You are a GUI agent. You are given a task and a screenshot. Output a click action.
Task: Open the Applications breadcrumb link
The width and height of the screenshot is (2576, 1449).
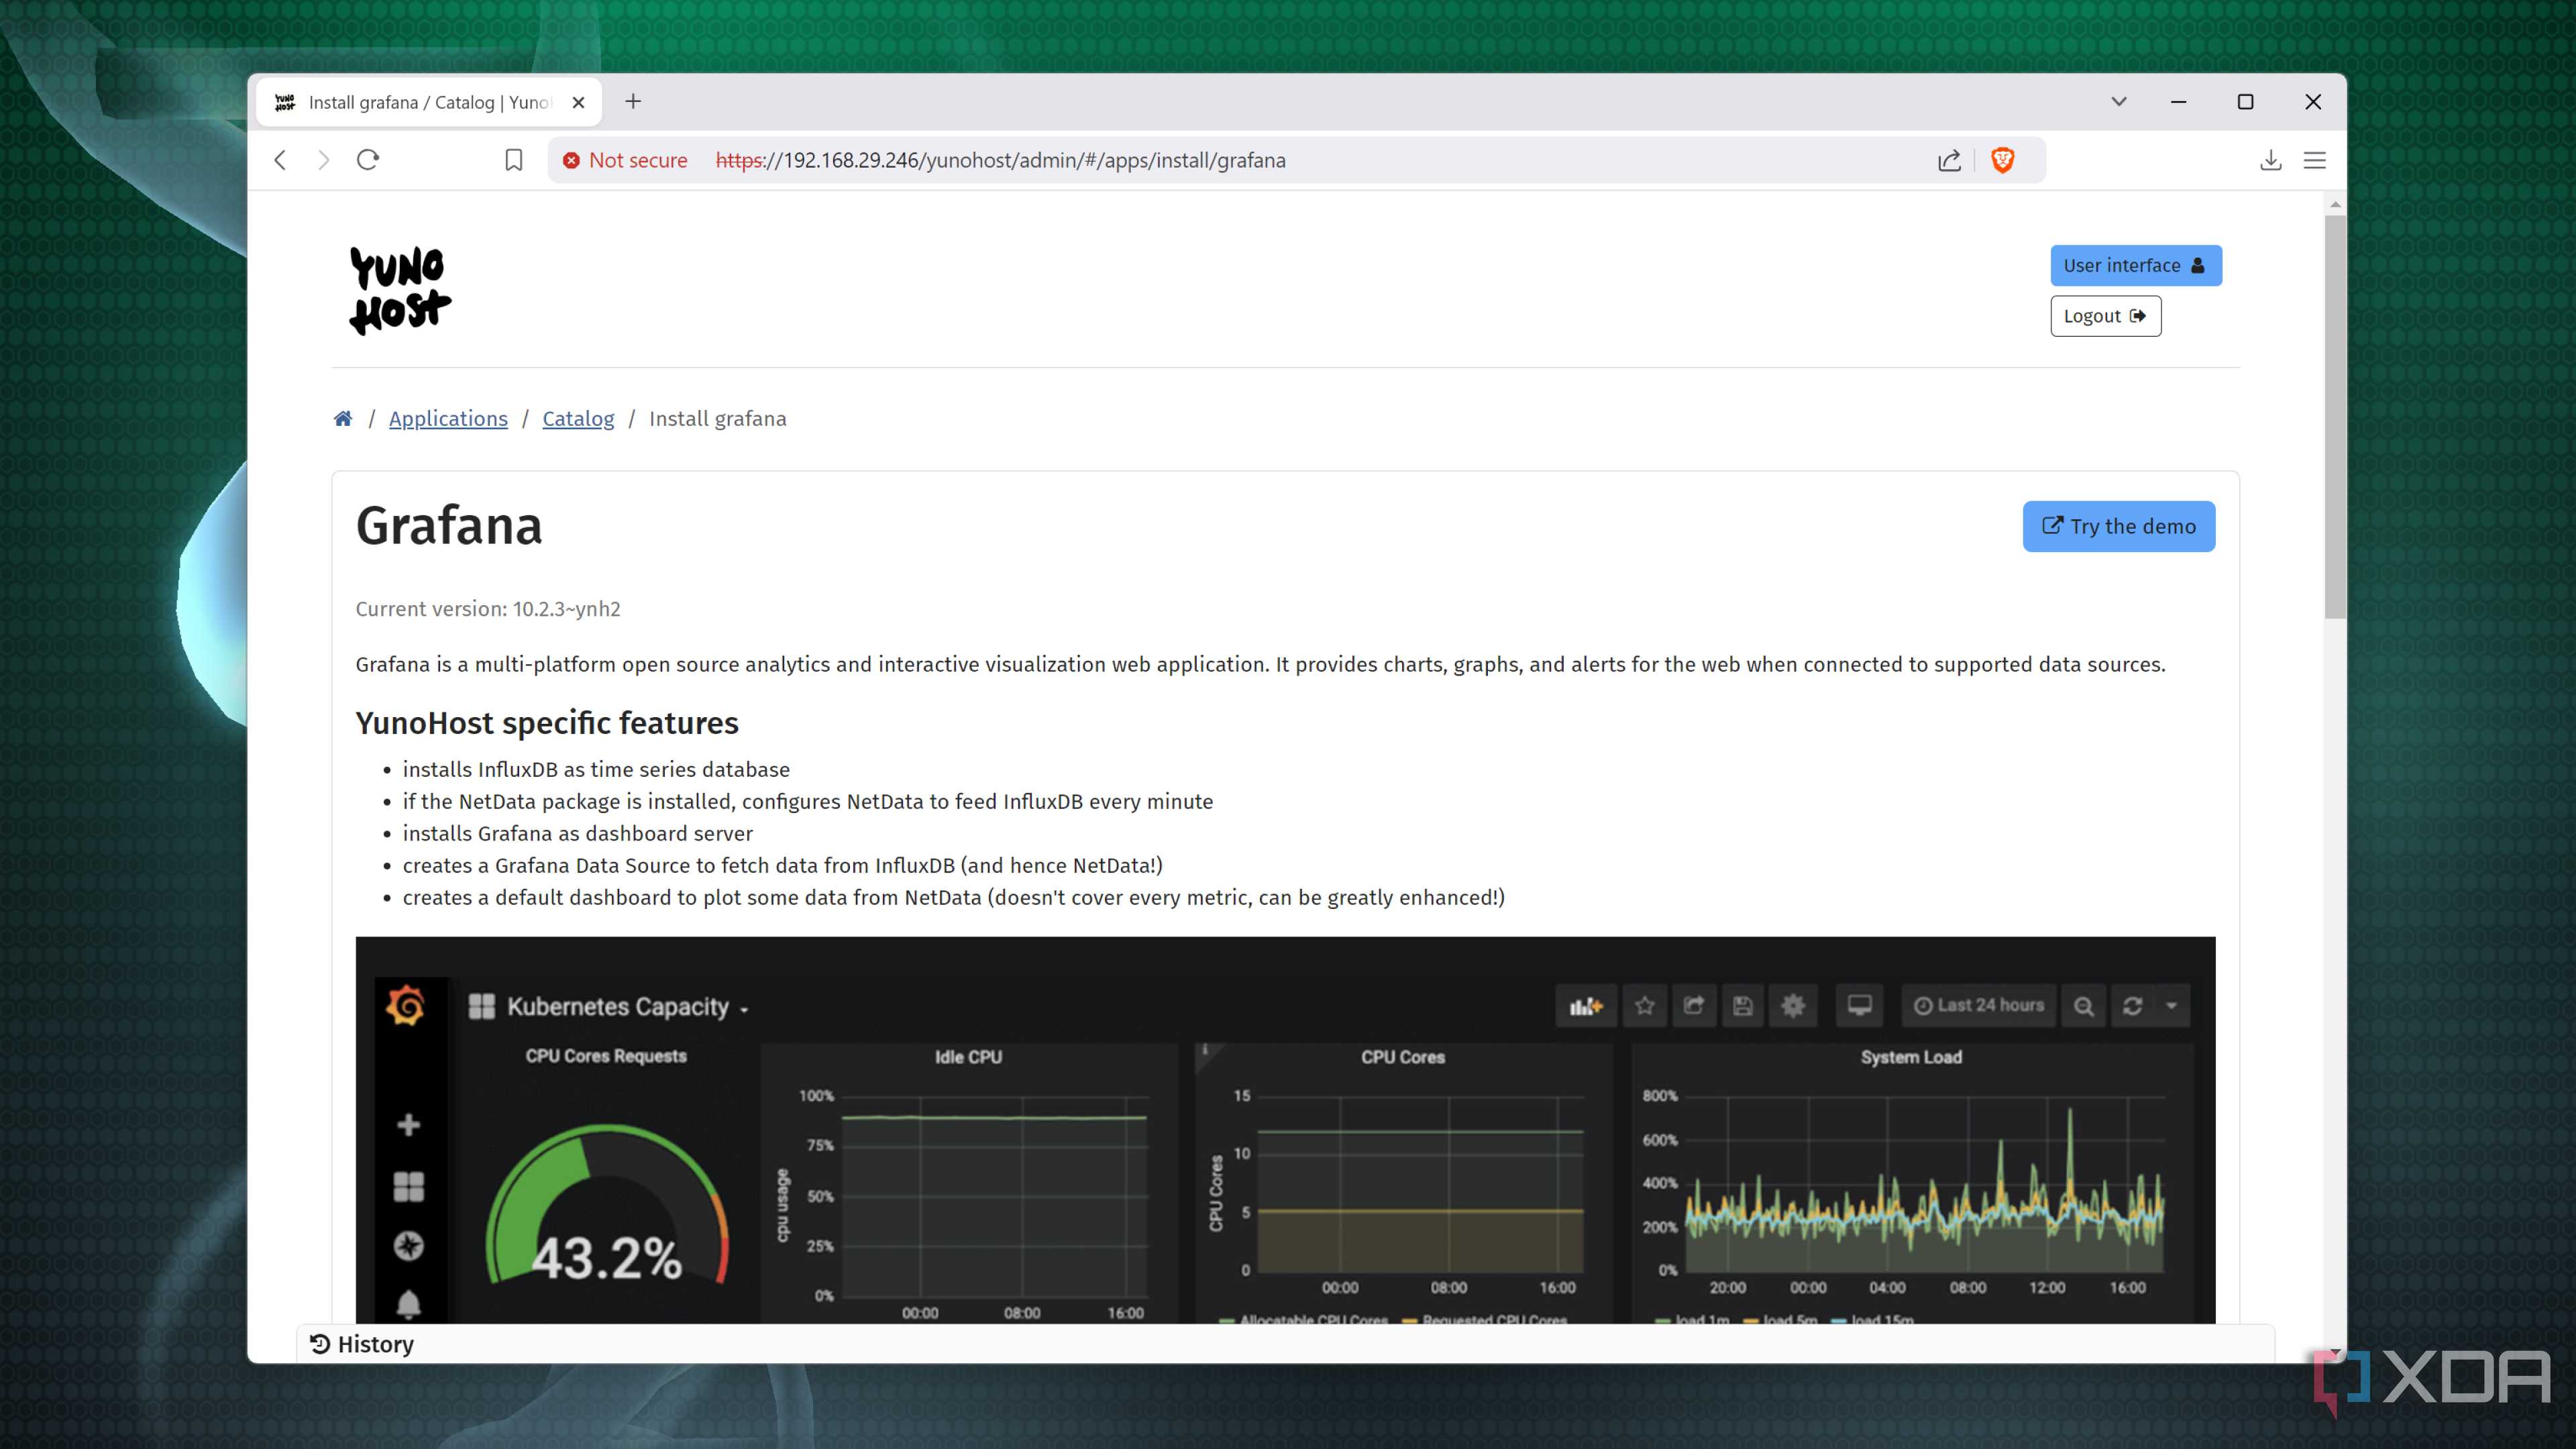coord(448,418)
